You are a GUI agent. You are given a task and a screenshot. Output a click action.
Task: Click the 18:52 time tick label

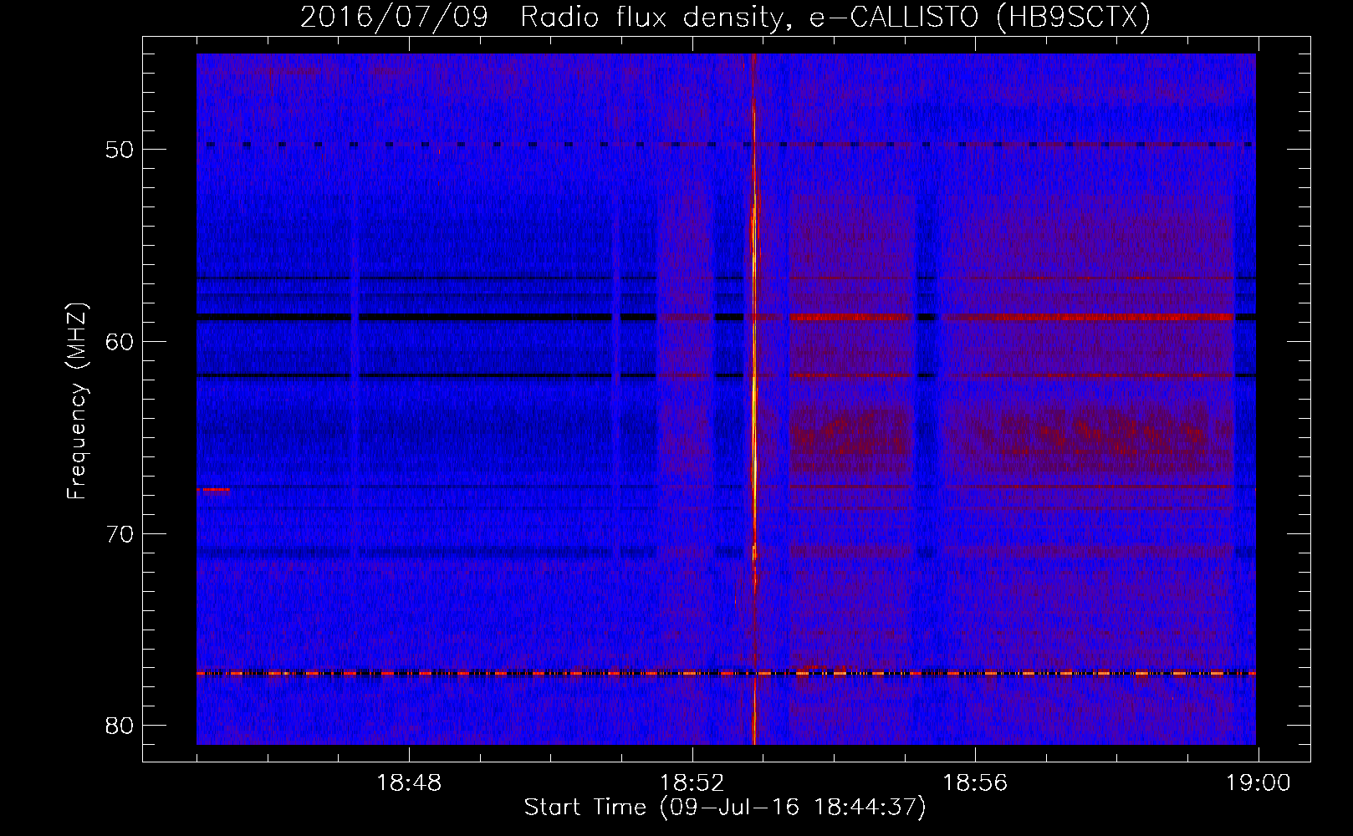coord(692,783)
